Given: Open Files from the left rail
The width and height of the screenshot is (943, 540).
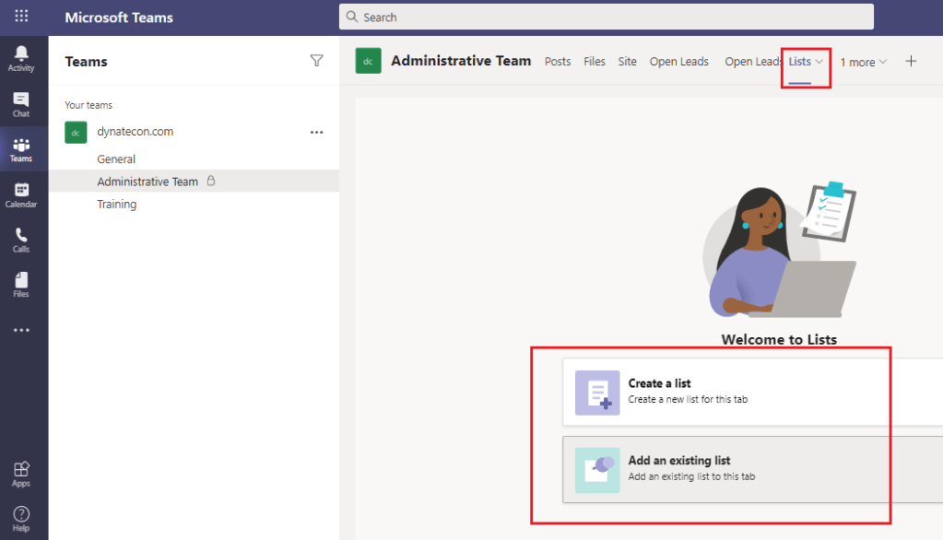Looking at the screenshot, I should click(x=21, y=285).
